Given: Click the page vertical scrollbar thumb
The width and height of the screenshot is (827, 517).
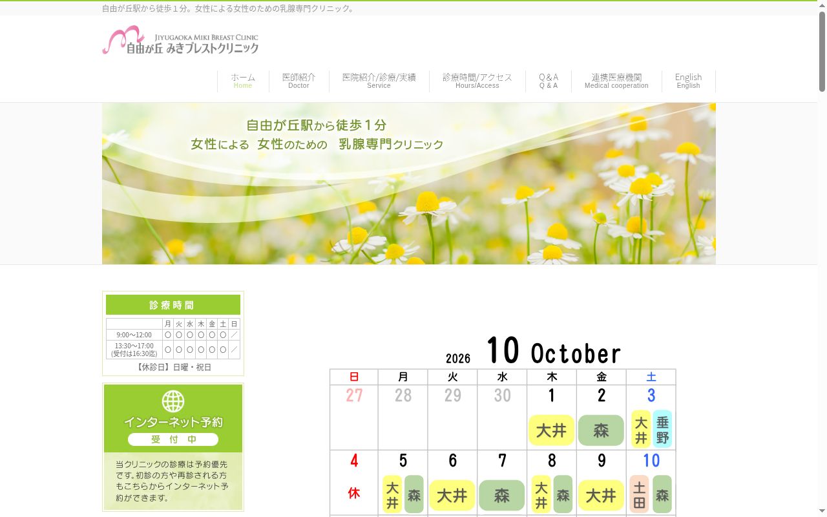Looking at the screenshot, I should tap(822, 52).
